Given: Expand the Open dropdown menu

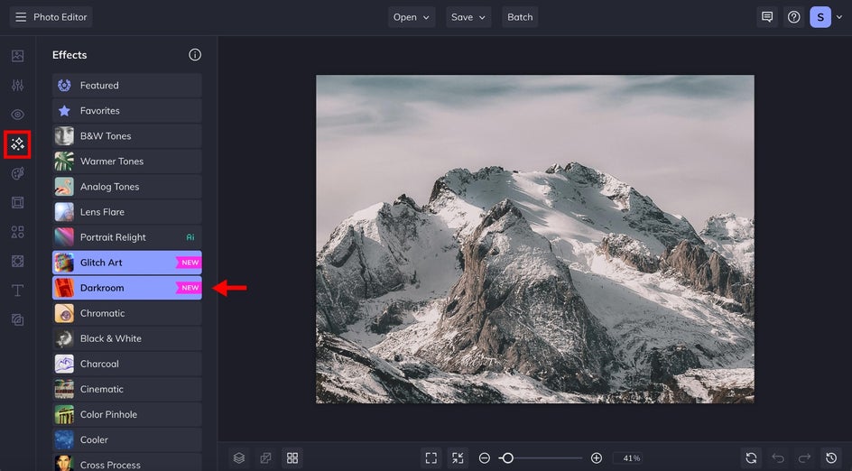Looking at the screenshot, I should 412,17.
